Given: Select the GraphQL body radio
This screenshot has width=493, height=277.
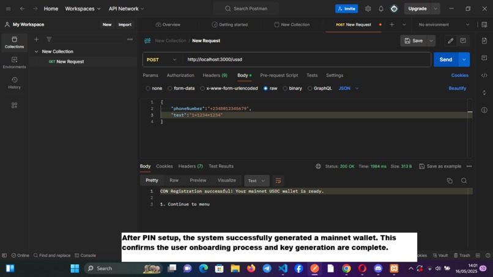Looking at the screenshot, I should click(310, 88).
